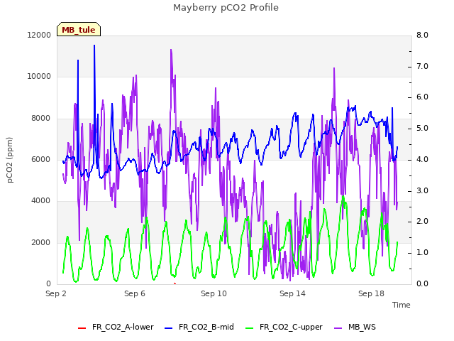Click the 2000 left axis label
The width and height of the screenshot is (454, 341).
pyautogui.click(x=41, y=242)
